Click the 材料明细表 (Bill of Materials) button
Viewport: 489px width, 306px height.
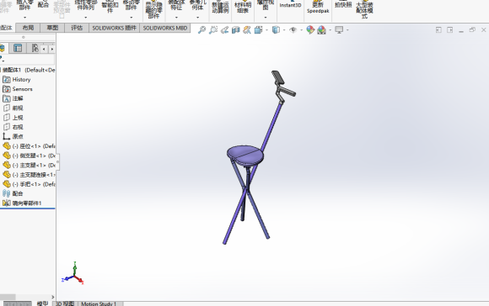point(243,7)
